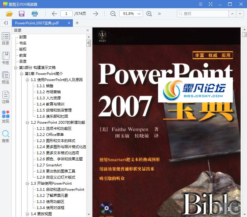Image resolution: width=247 pixels, height=217 pixels.
Task: Go to the previous page arrow
Action: point(54,14)
